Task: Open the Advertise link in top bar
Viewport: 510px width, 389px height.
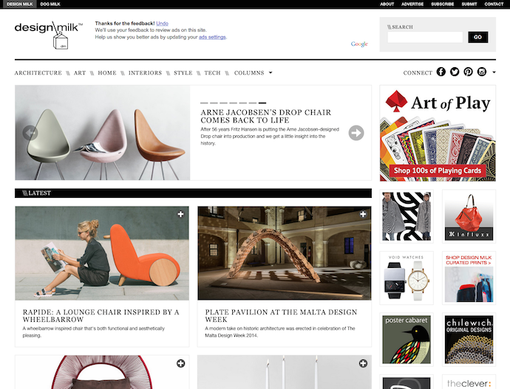Action: 412,4
